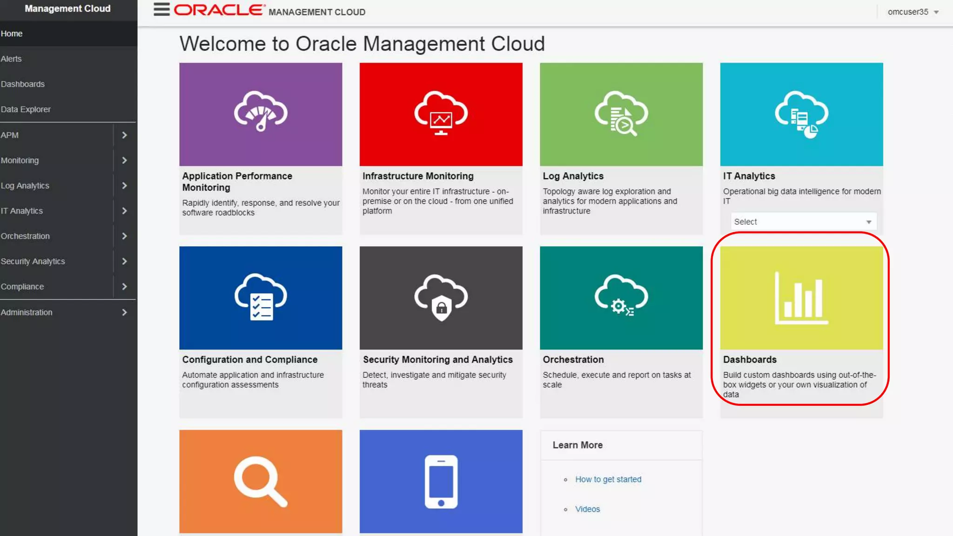Expand the Administration sidebar arrow
This screenshot has width=953, height=536.
coord(124,312)
